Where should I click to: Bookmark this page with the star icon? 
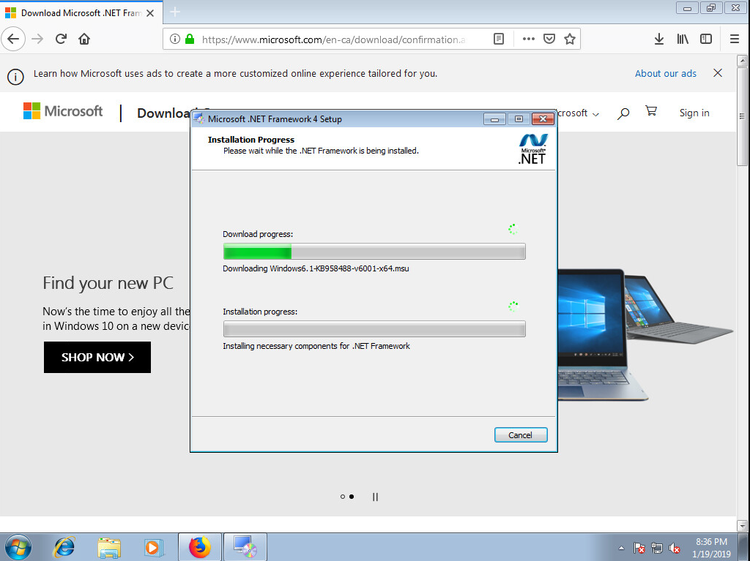[x=569, y=39]
